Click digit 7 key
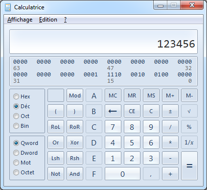Screen dimensions: 207x190 point(113,127)
